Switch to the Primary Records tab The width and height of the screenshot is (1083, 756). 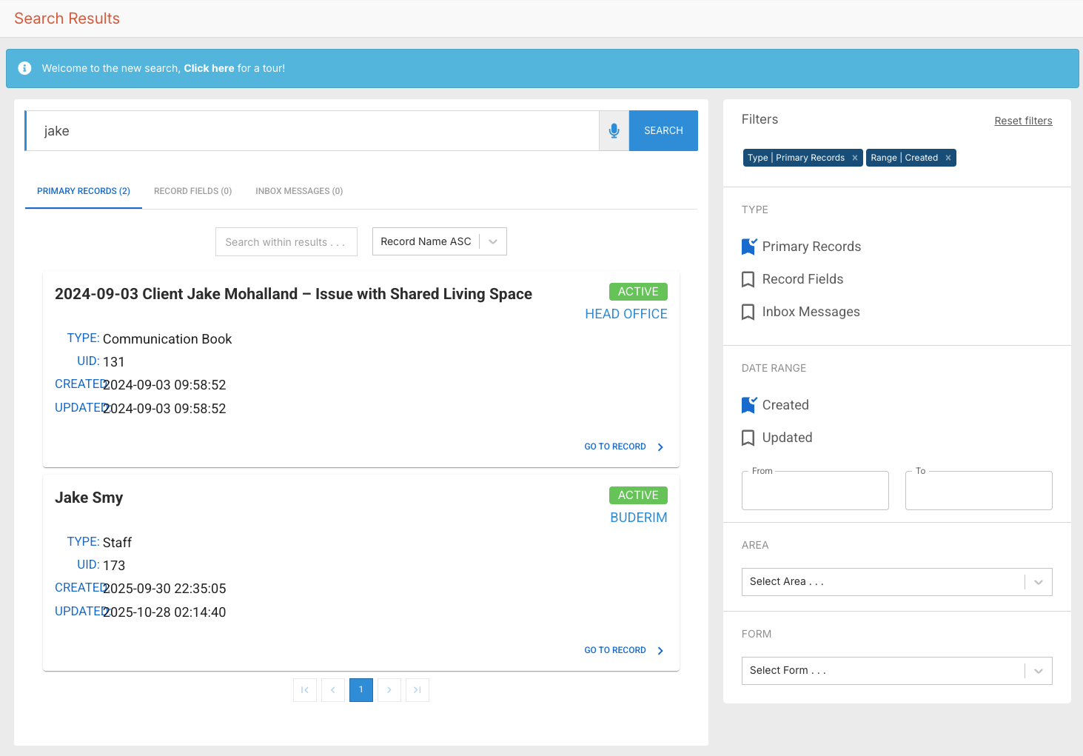coord(84,191)
